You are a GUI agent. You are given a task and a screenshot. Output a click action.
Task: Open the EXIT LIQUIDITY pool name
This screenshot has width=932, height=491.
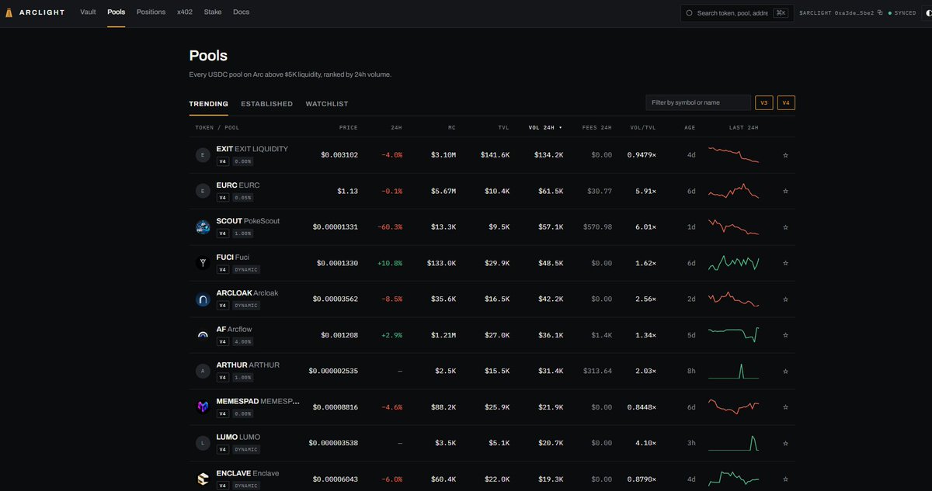252,149
